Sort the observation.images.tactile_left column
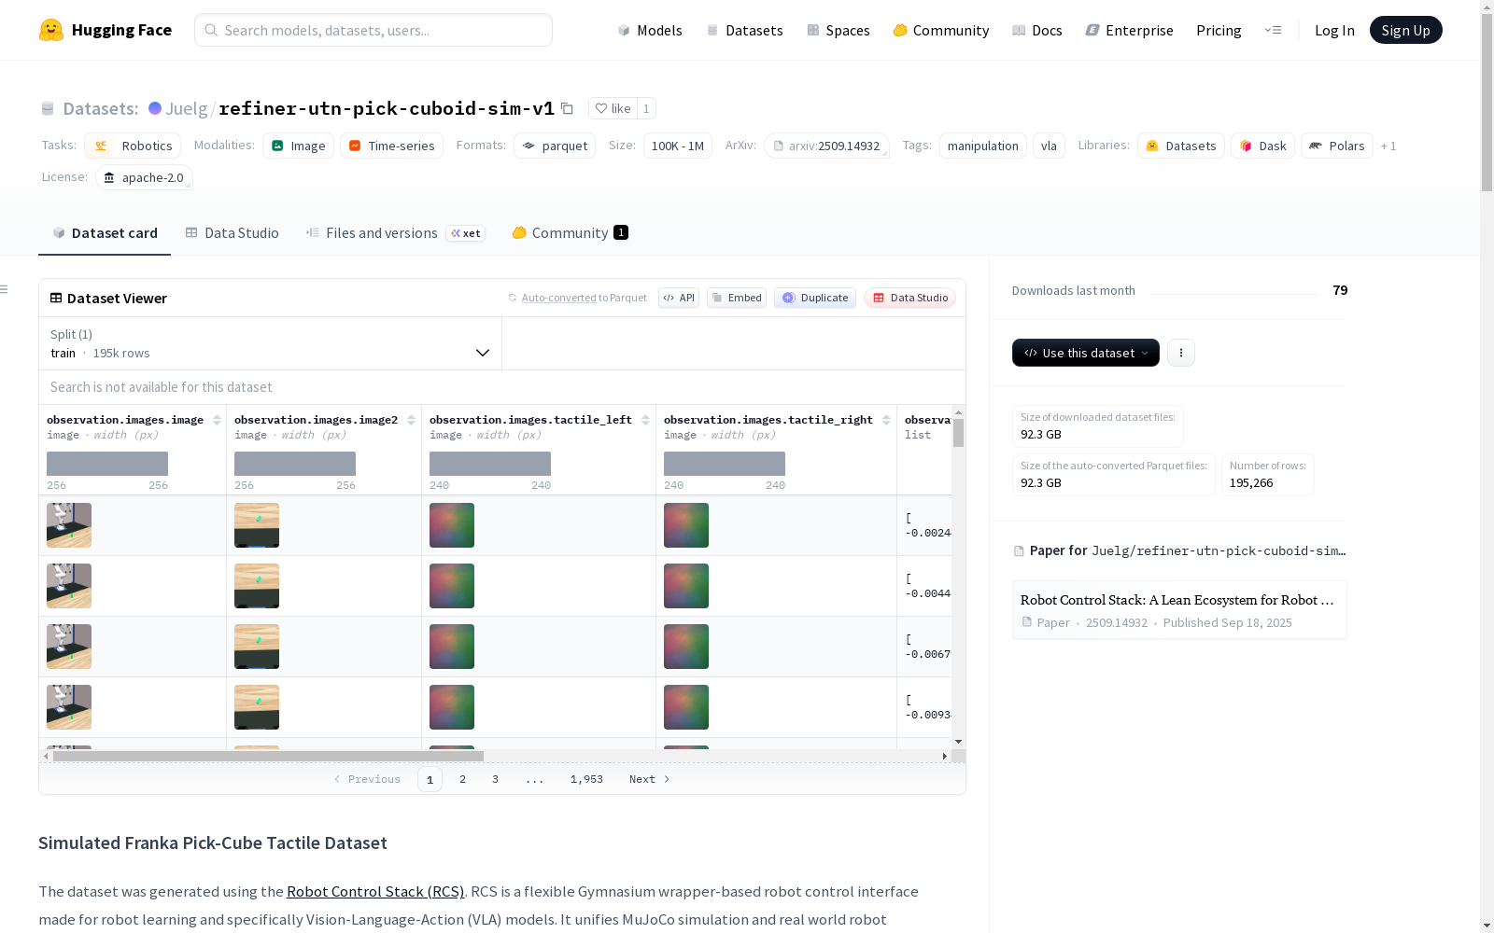 coord(645,420)
